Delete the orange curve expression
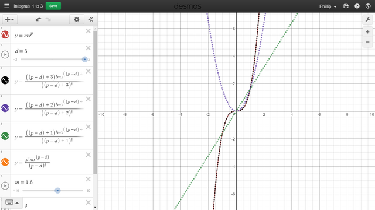Viewport: 375px width, 210px height. tap(88, 155)
